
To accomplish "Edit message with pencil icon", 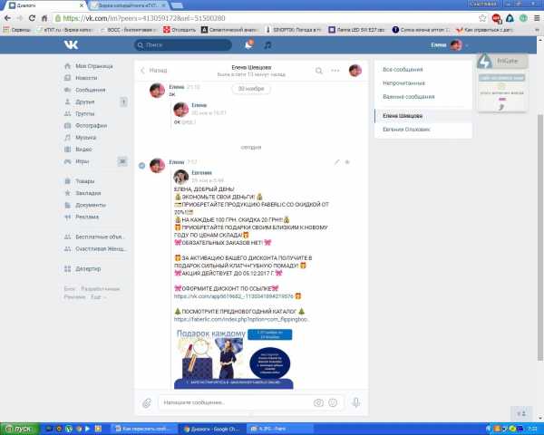I will coord(336,162).
